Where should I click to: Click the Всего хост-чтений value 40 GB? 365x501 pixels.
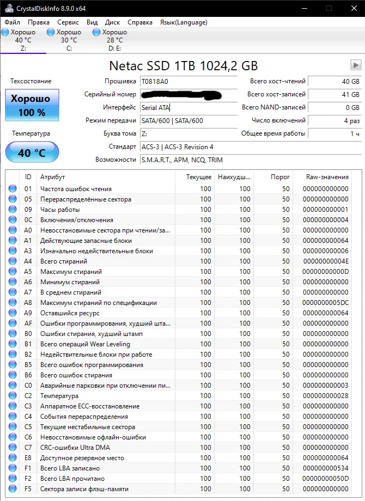coord(334,82)
